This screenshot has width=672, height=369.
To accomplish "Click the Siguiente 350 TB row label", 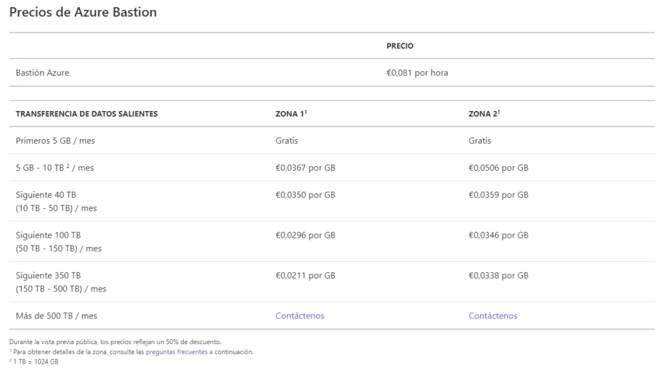I will [x=49, y=276].
